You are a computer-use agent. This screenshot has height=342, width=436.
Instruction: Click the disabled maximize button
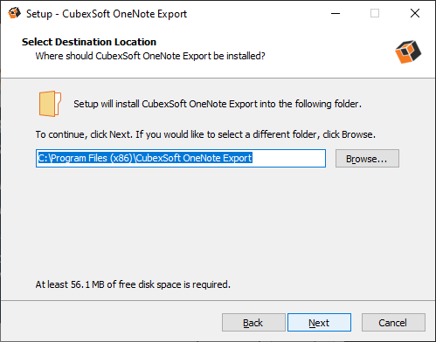click(375, 13)
